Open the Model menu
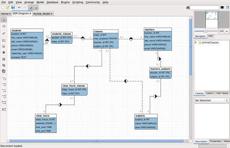Viewport: 230px width, 148px height. point(40,2)
